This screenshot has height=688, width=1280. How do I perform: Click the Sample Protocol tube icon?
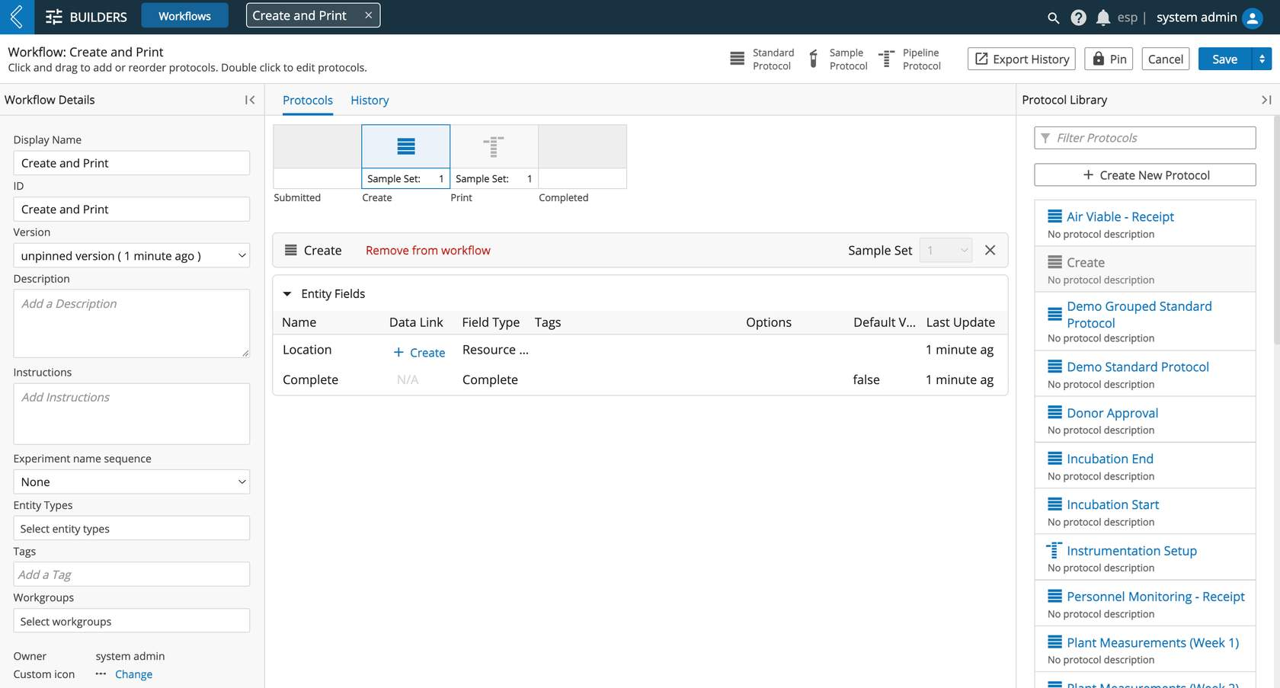click(x=814, y=59)
